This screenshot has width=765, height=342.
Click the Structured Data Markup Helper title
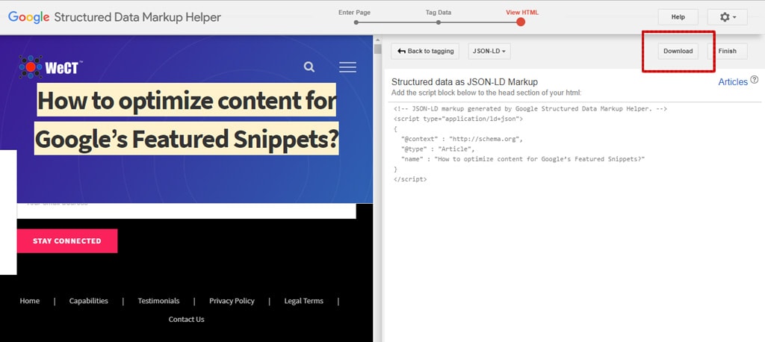[137, 17]
